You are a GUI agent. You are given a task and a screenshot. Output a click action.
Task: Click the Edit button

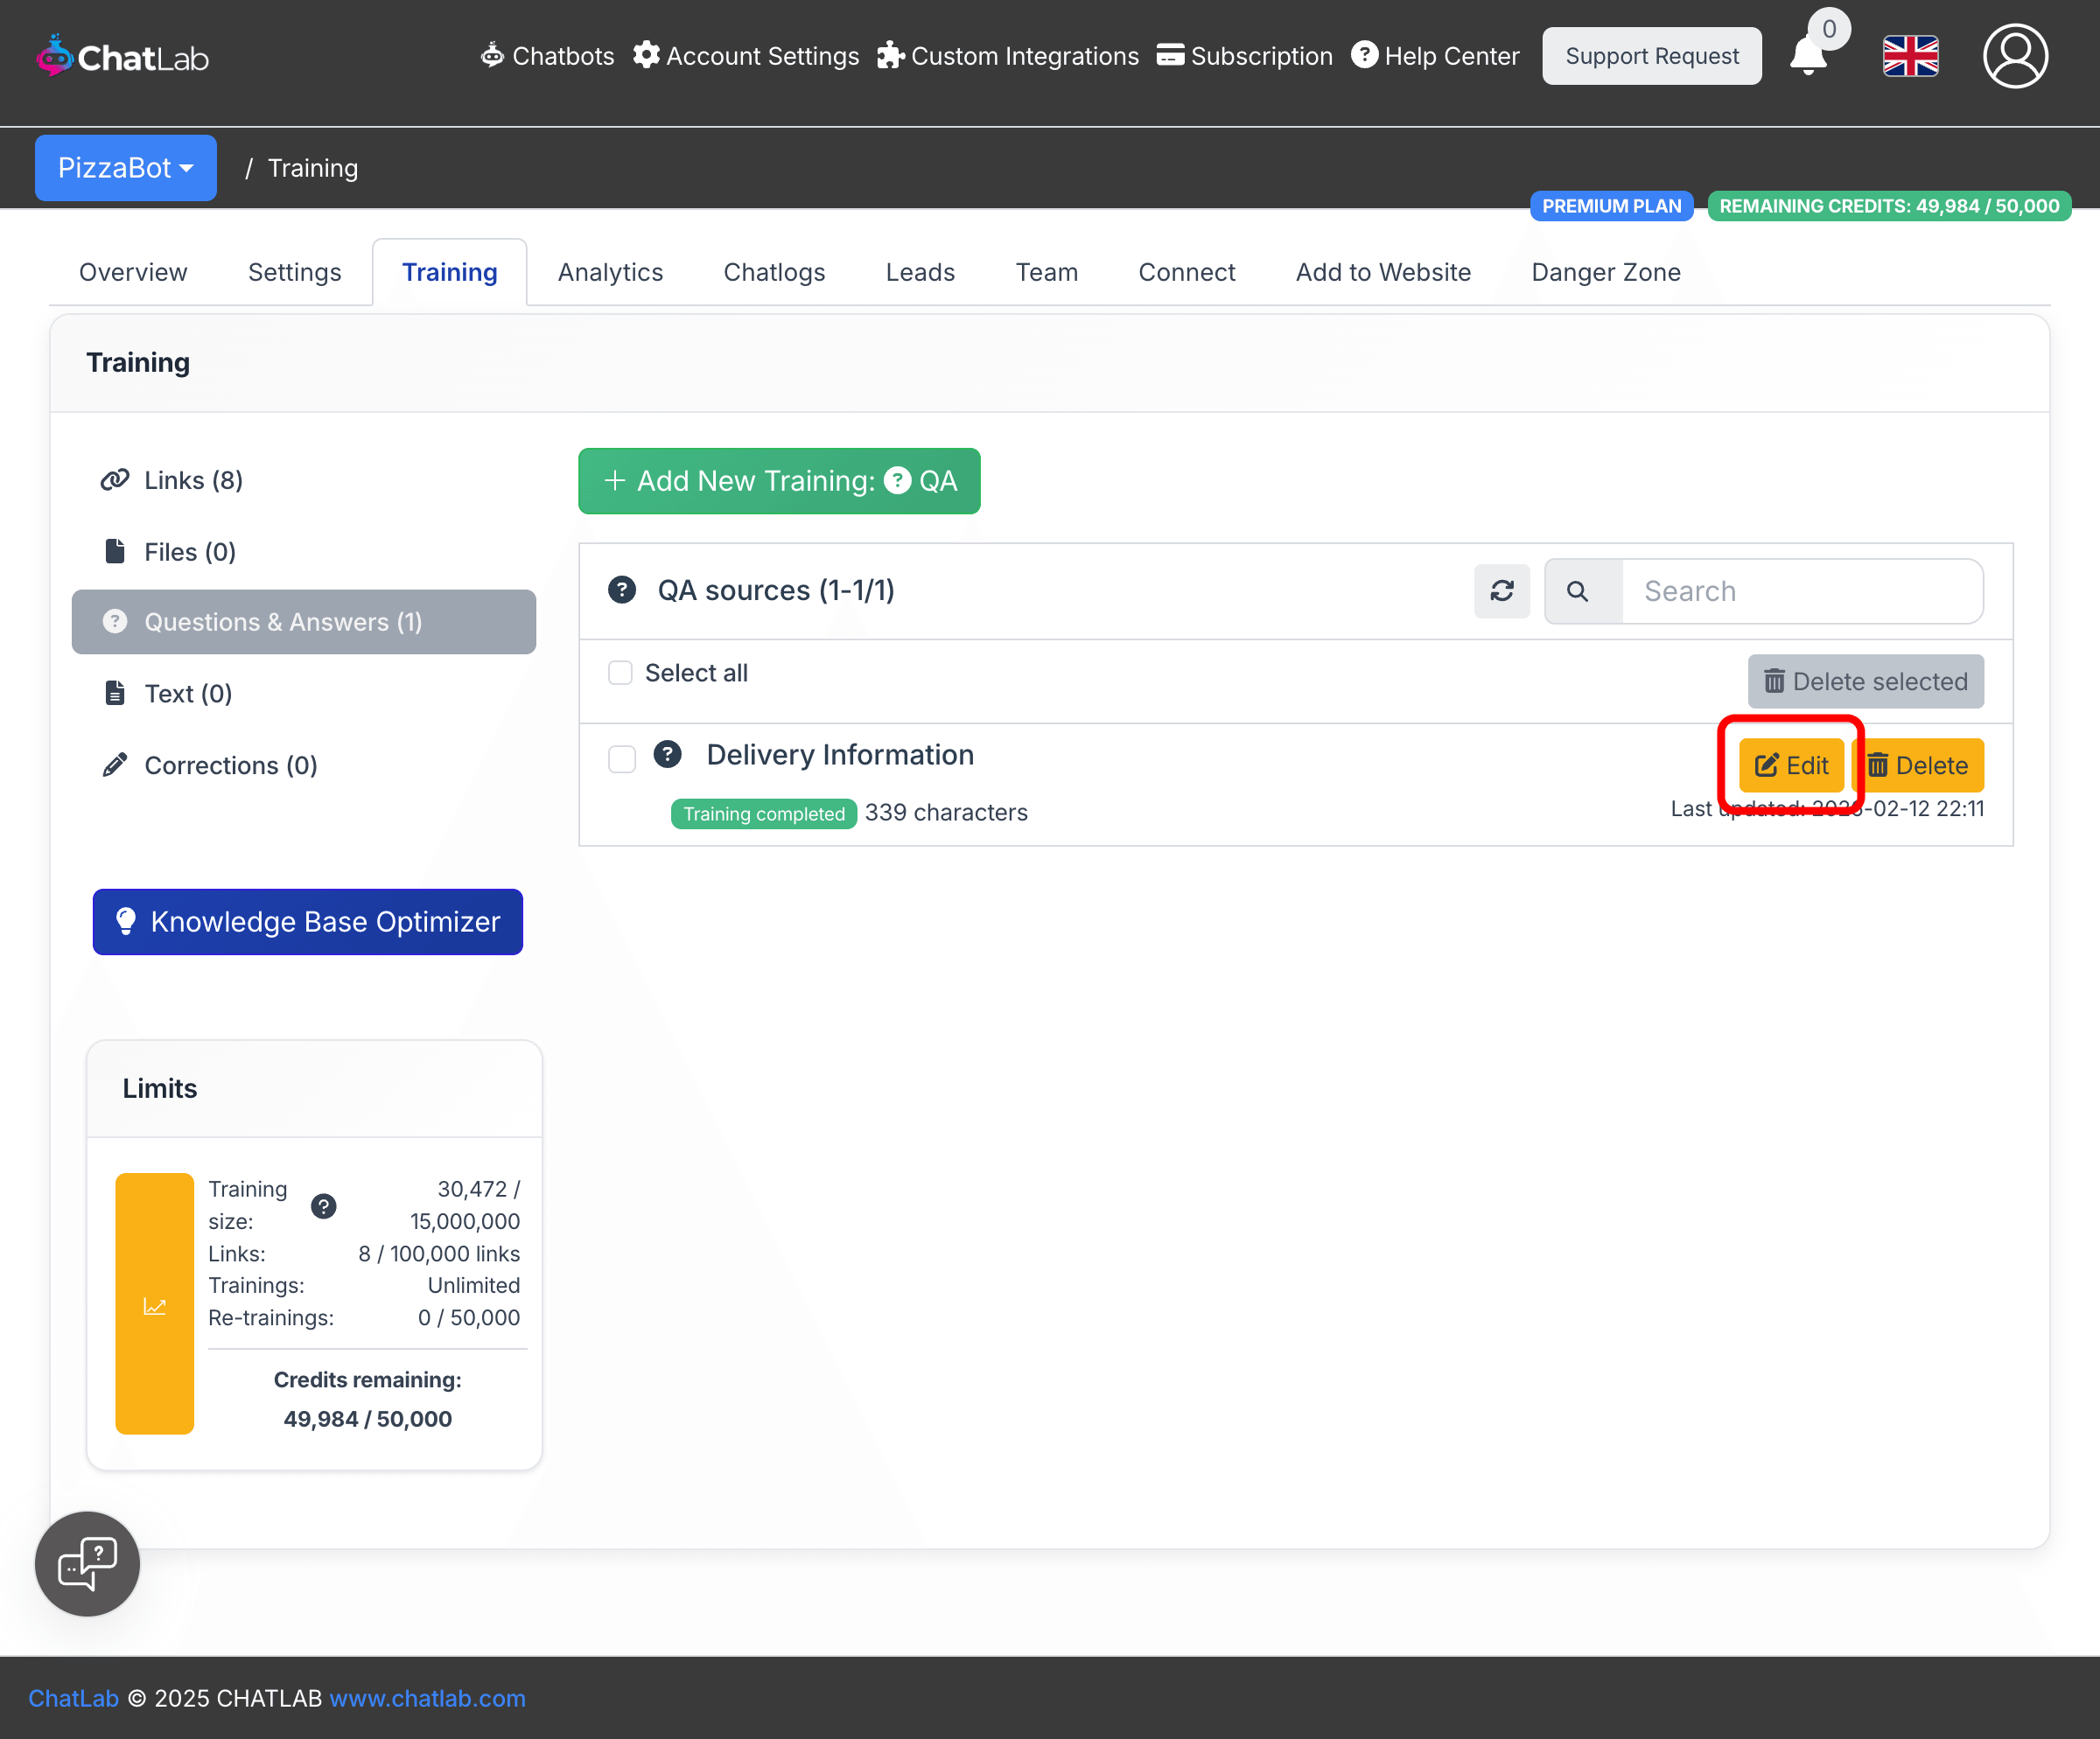pyautogui.click(x=1790, y=765)
